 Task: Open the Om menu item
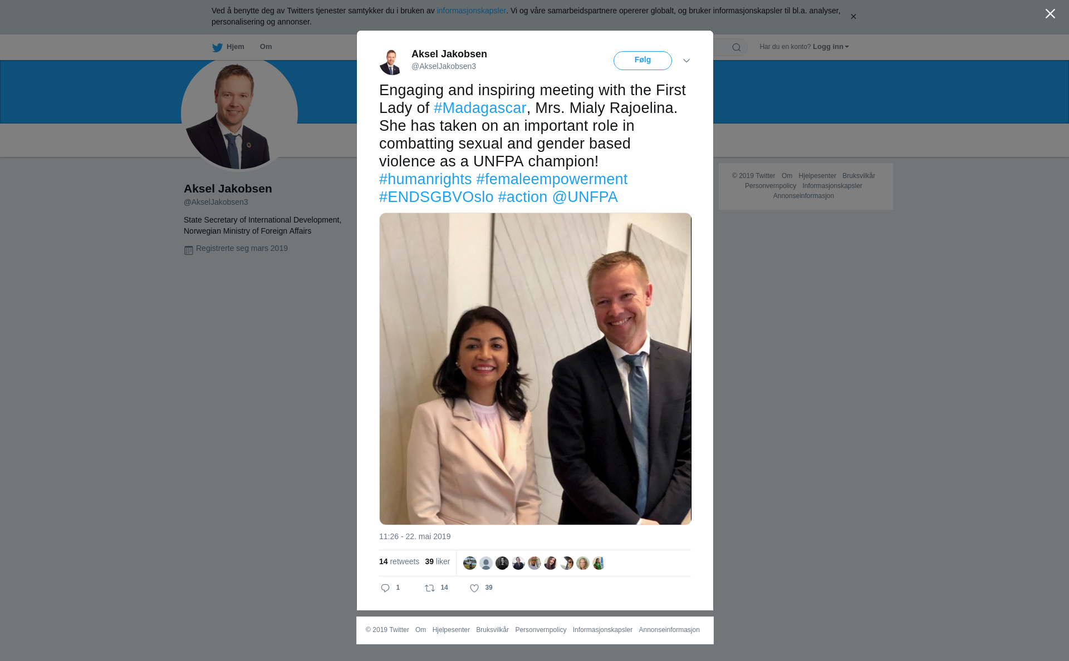coord(266,47)
